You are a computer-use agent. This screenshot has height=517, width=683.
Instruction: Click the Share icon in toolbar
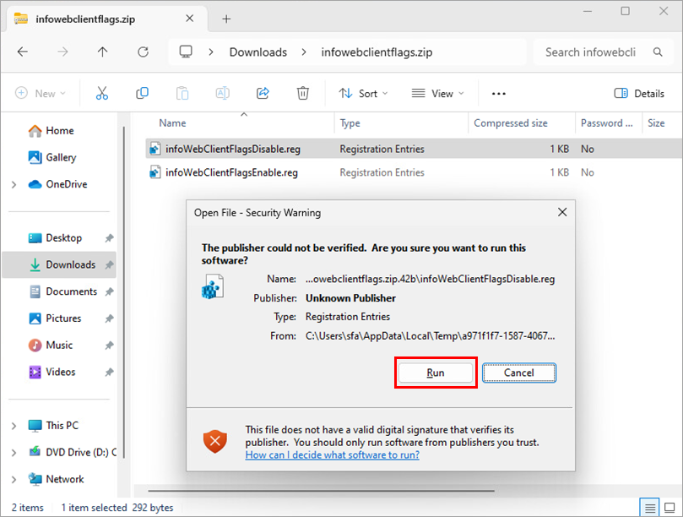(x=263, y=94)
